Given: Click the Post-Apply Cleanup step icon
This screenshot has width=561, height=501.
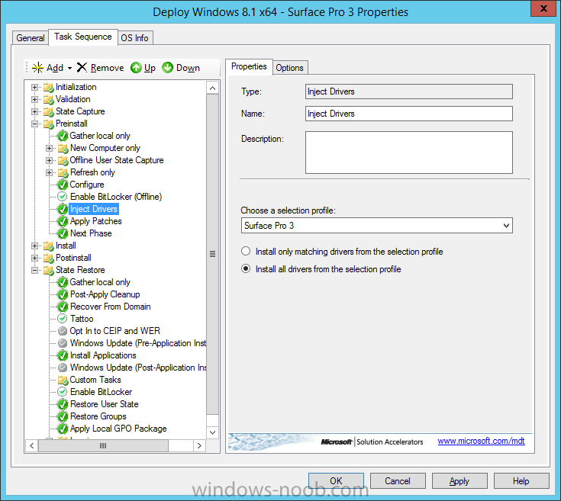Looking at the screenshot, I should (x=63, y=294).
